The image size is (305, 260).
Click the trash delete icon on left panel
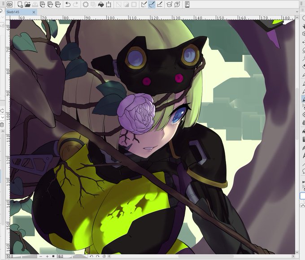pos(2,125)
